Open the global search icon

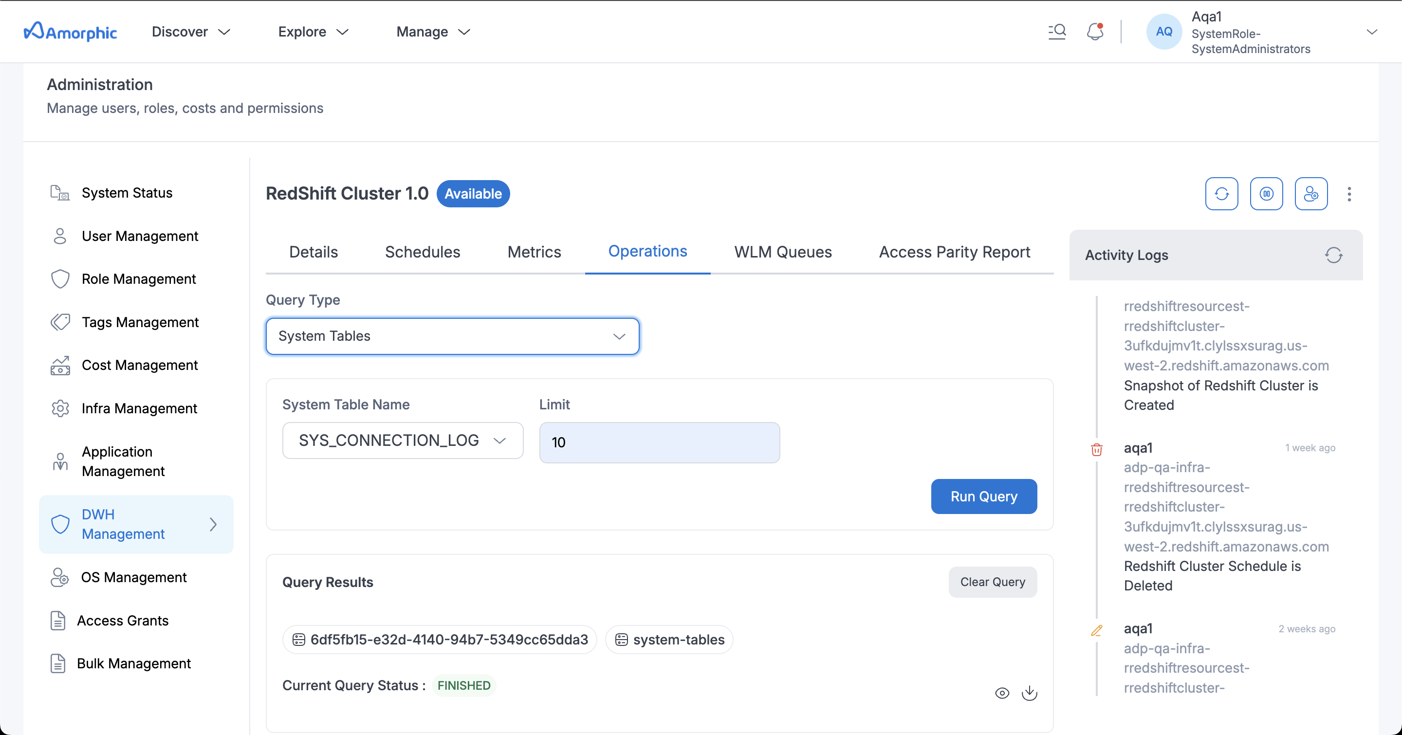point(1057,32)
